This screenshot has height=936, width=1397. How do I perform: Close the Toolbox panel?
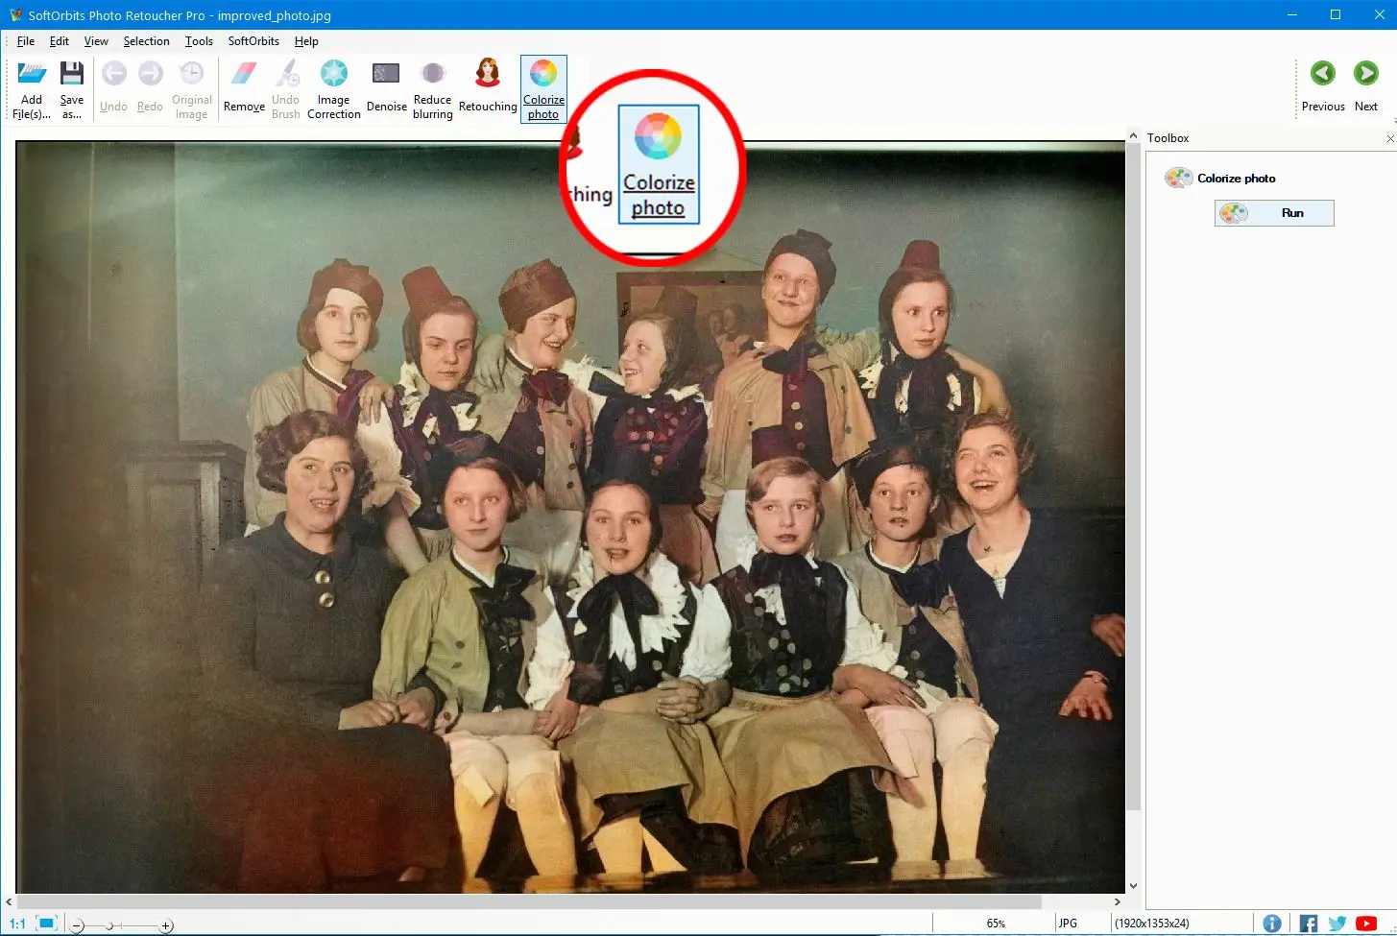(x=1389, y=139)
